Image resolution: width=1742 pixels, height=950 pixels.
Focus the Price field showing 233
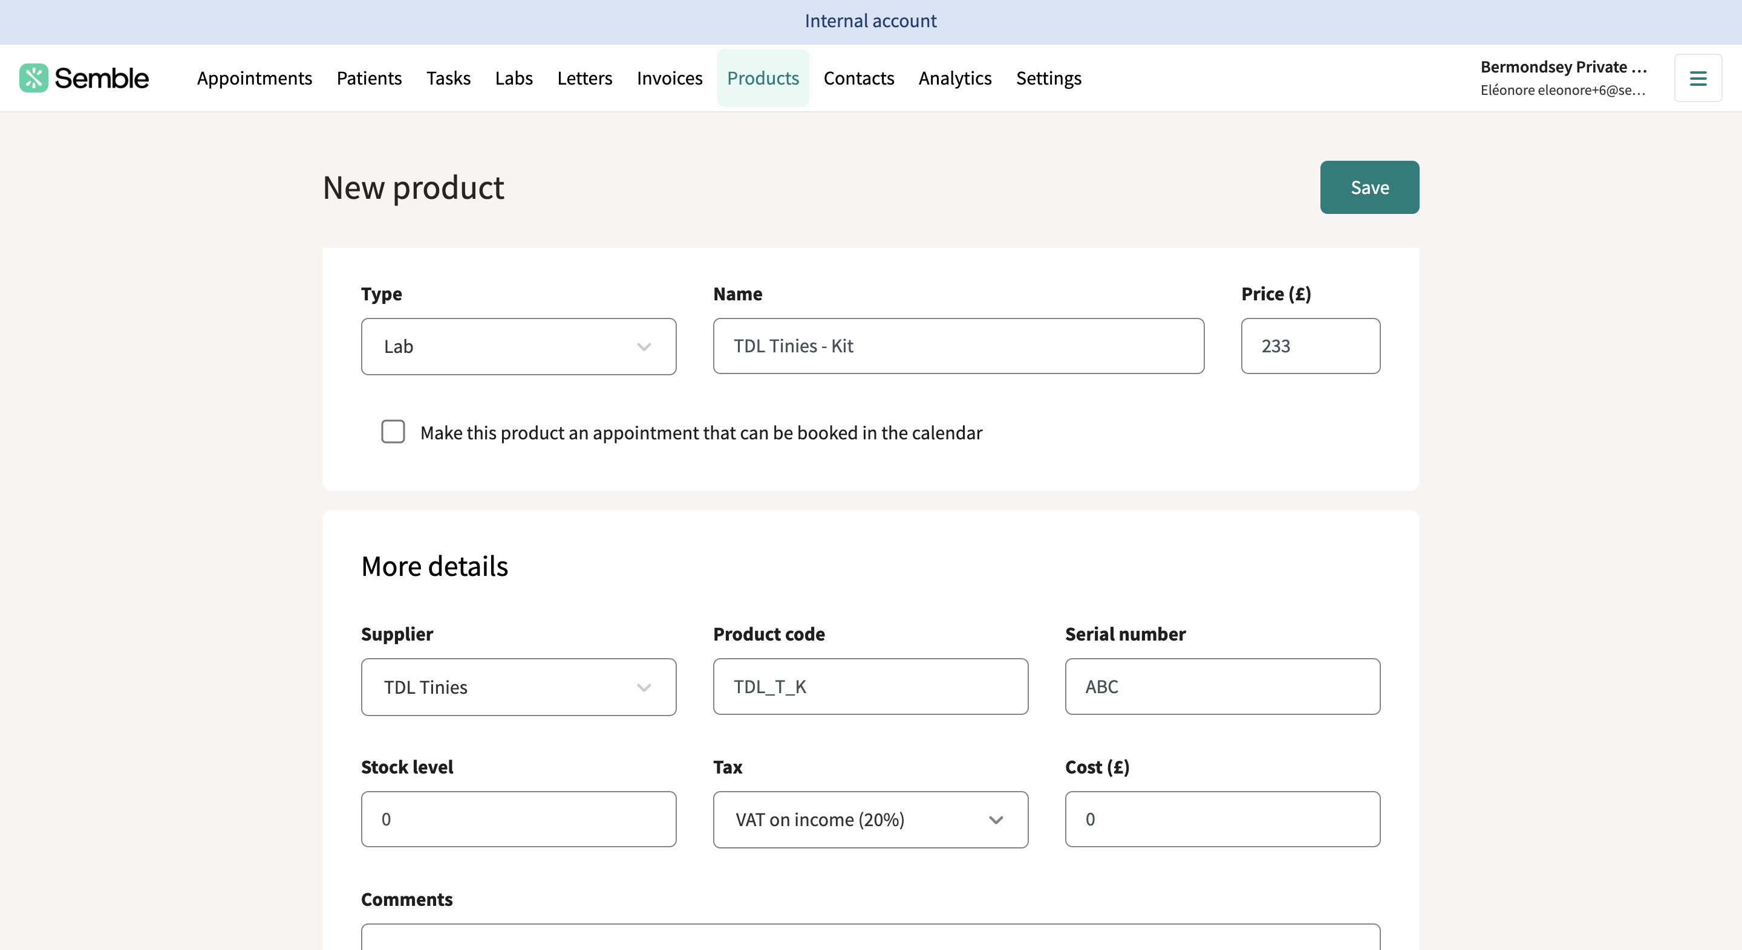point(1311,346)
